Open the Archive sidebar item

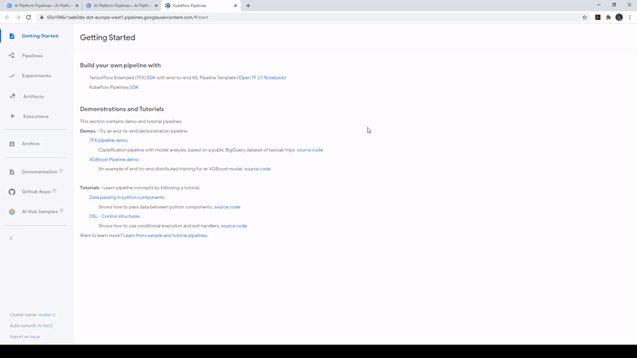(x=30, y=144)
